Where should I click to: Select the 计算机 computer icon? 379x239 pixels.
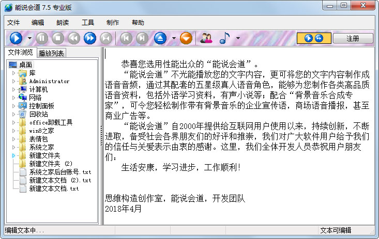coord(23,89)
